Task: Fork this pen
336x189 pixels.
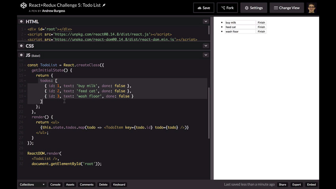Action: pos(227,8)
